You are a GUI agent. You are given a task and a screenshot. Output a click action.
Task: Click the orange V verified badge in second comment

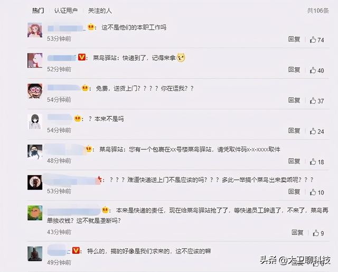click(82, 58)
